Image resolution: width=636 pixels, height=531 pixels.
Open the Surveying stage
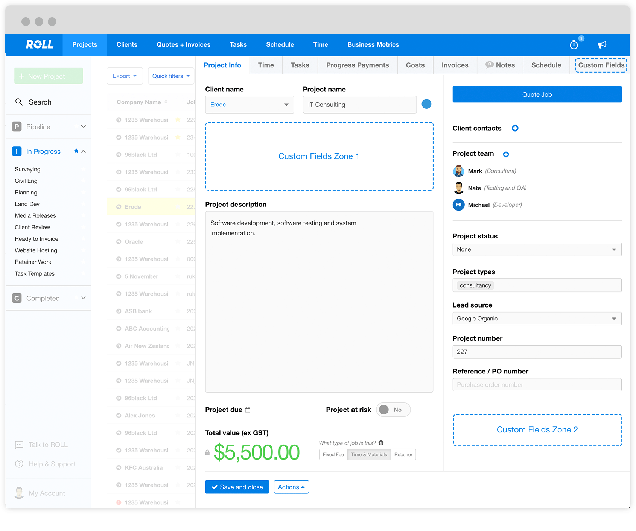pos(27,169)
